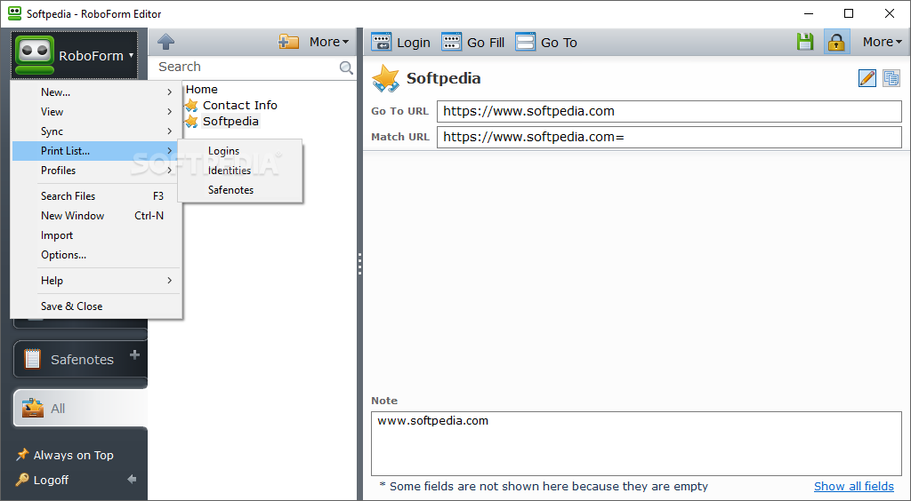This screenshot has width=911, height=501.
Task: Open the All sidebar category
Action: pyautogui.click(x=80, y=409)
